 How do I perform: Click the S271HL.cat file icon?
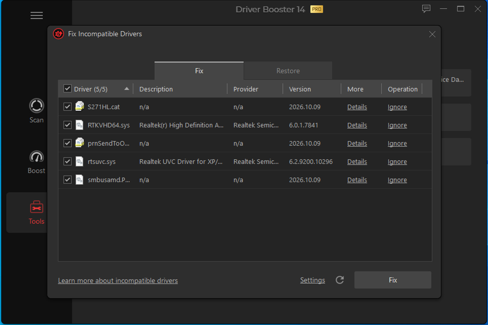79,107
